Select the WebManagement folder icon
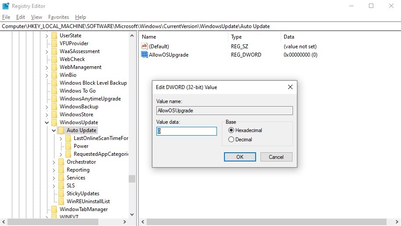The image size is (401, 226). pyautogui.click(x=54, y=67)
